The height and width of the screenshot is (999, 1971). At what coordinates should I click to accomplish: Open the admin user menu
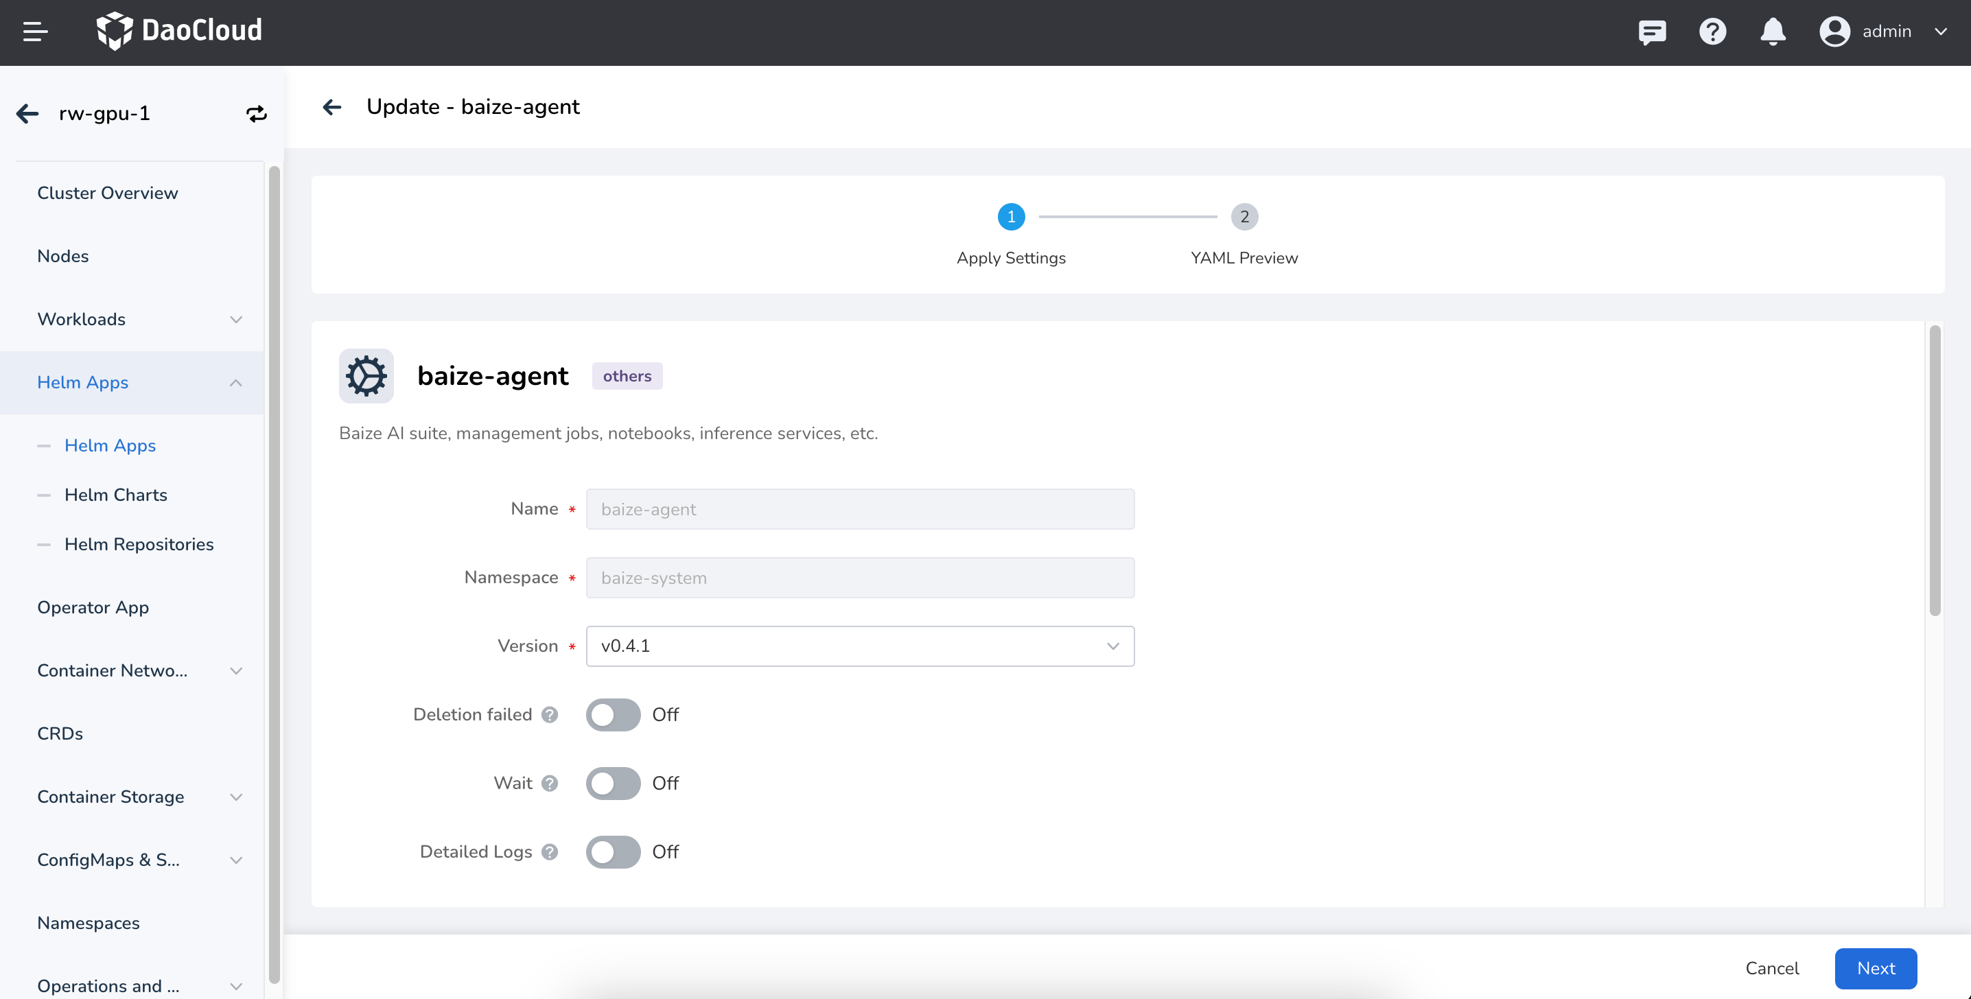pos(1882,32)
